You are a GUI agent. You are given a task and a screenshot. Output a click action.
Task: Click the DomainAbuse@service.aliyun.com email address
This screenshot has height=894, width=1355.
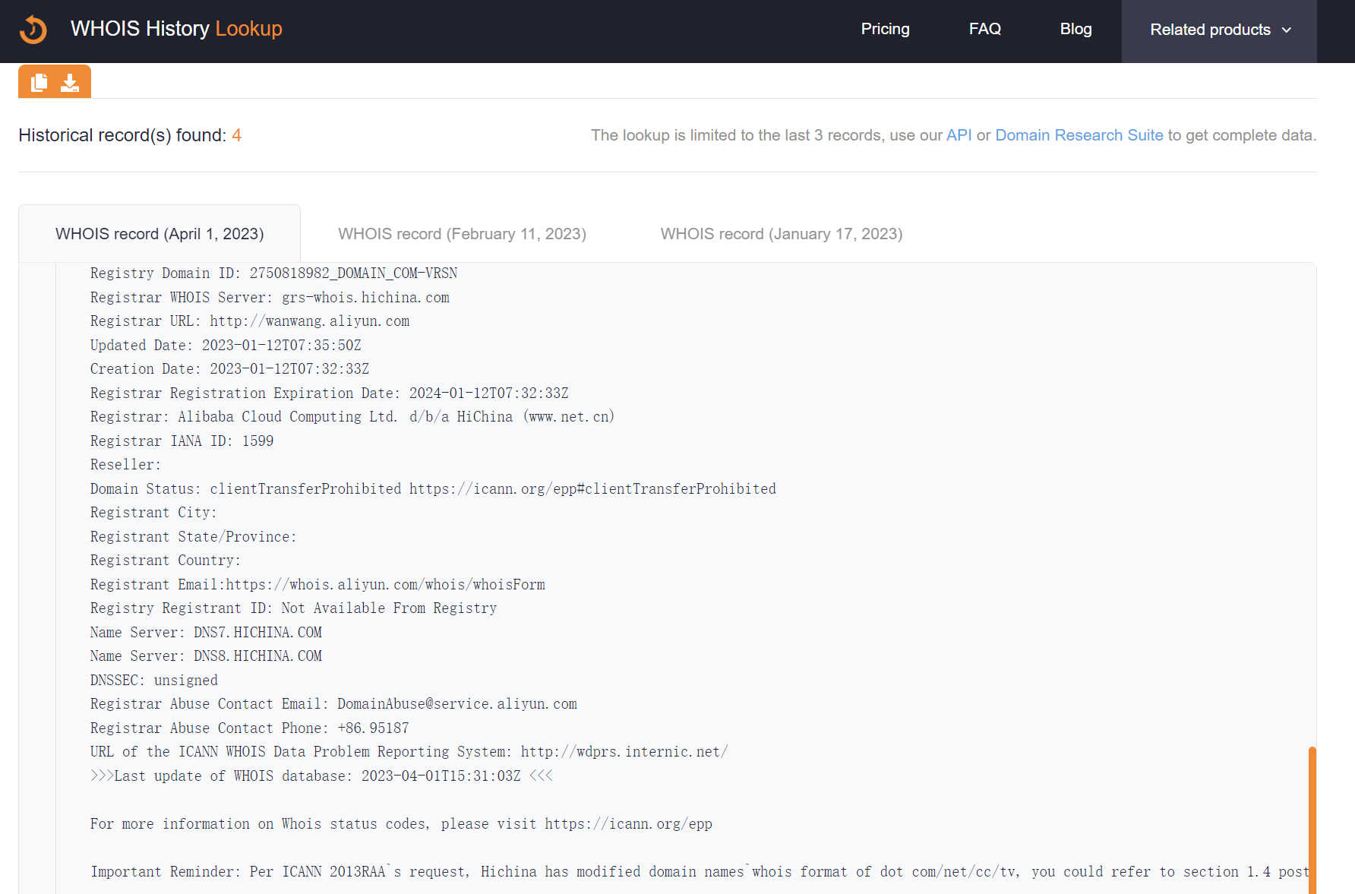coord(456,704)
